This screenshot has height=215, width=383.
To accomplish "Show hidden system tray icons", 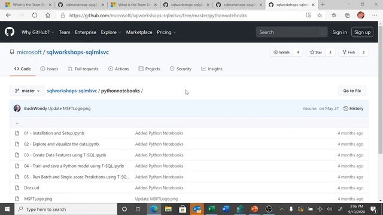I will [281, 209].
